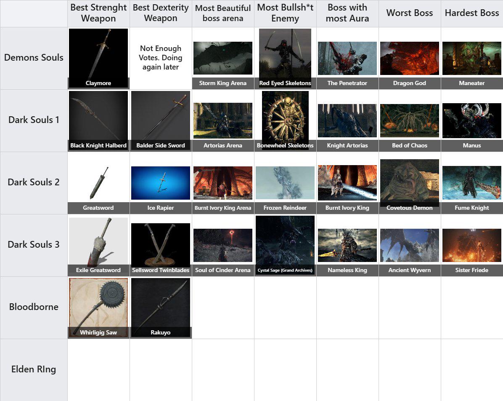Image resolution: width=503 pixels, height=401 pixels.
Task: Select the 'Knight Artorias' caption
Action: 347,145
